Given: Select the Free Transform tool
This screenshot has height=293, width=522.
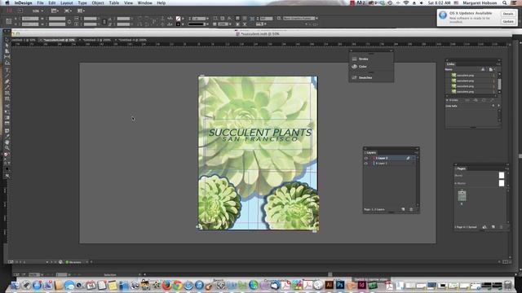Looking at the screenshot, I should [x=7, y=112].
